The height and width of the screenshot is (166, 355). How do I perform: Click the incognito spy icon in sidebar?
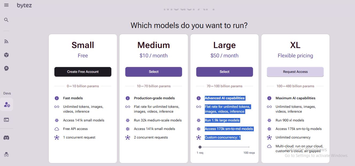tap(6, 154)
